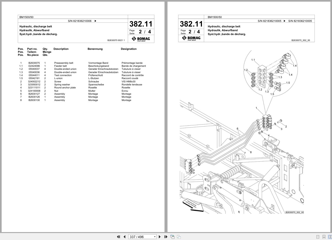This screenshot has height=240, width=332.
Task: Jump to the last page
Action: coord(166,237)
